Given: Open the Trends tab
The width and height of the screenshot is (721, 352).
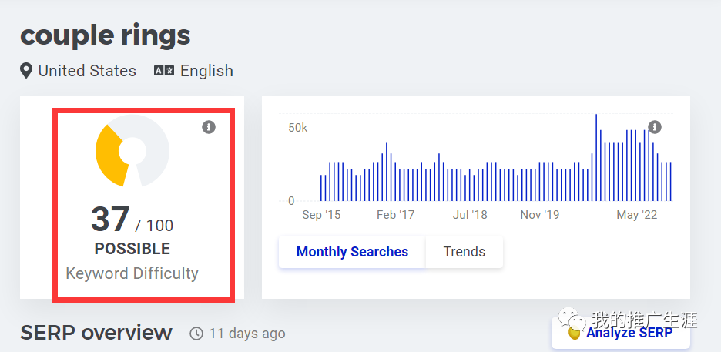Looking at the screenshot, I should (x=464, y=252).
